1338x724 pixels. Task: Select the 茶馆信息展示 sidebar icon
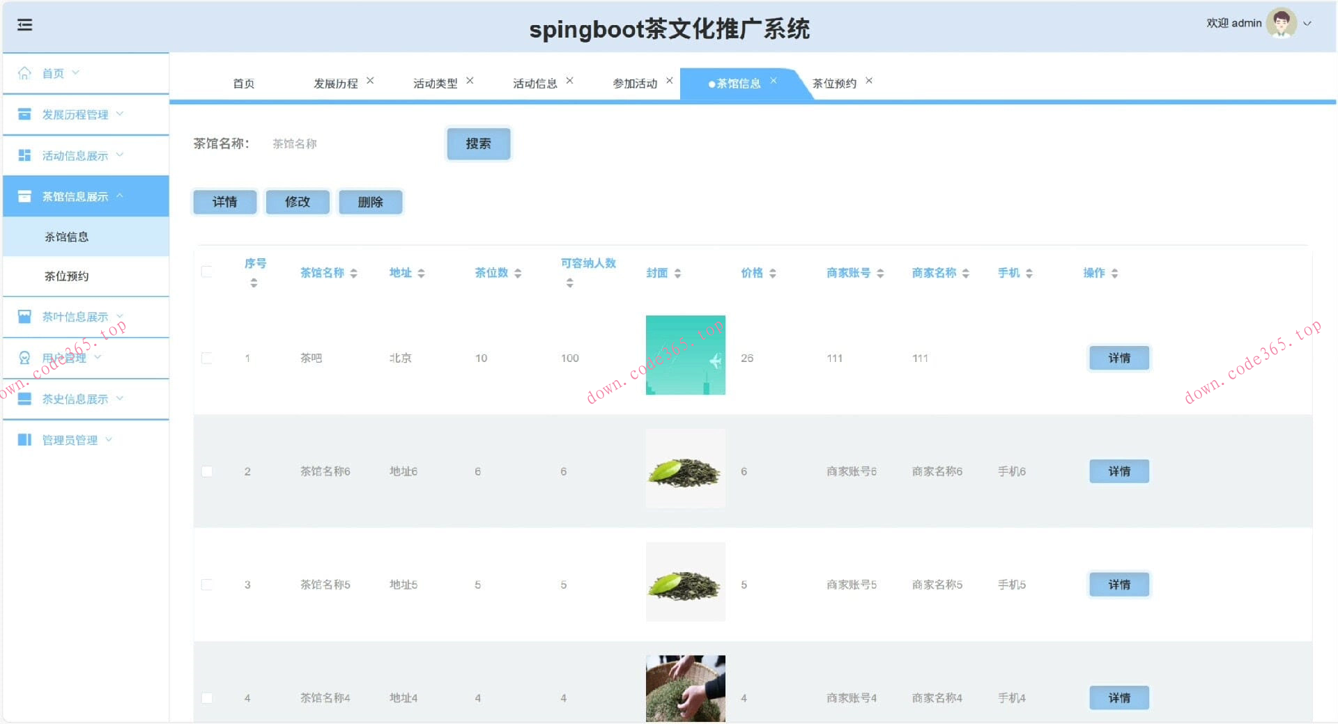click(24, 196)
